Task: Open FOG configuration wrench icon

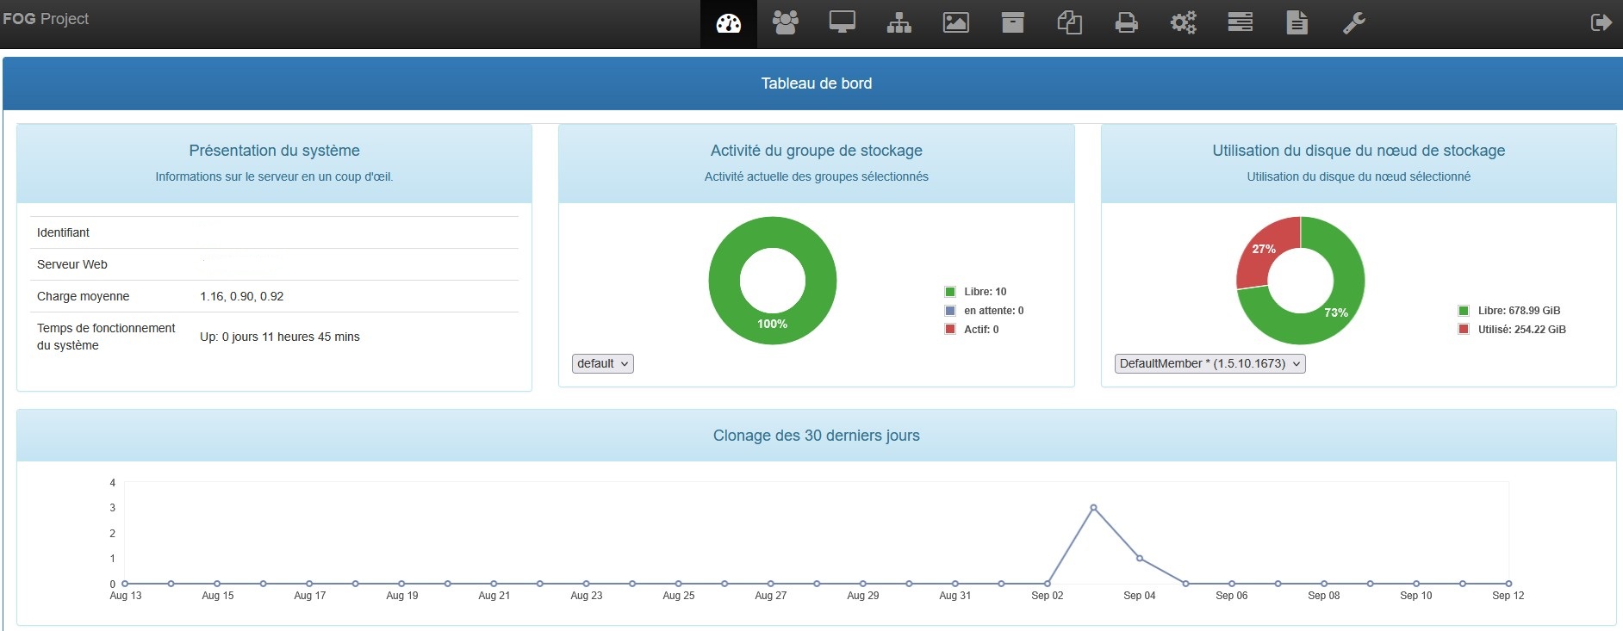Action: (1353, 23)
